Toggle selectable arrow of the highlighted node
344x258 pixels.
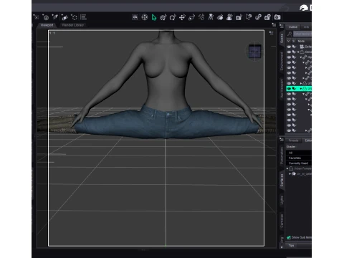point(295,89)
